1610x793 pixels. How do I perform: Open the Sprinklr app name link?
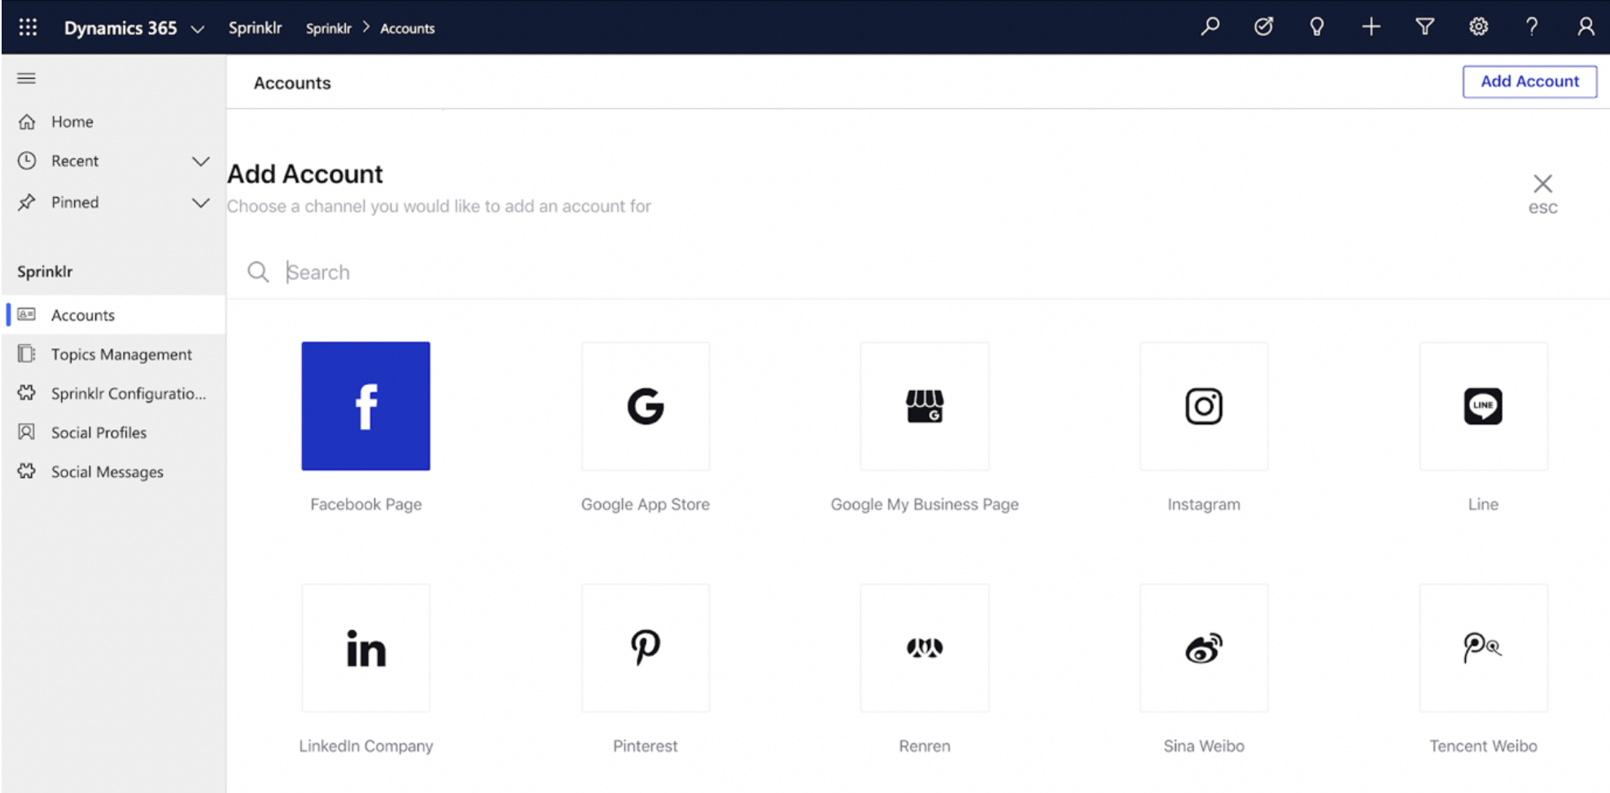(x=255, y=28)
